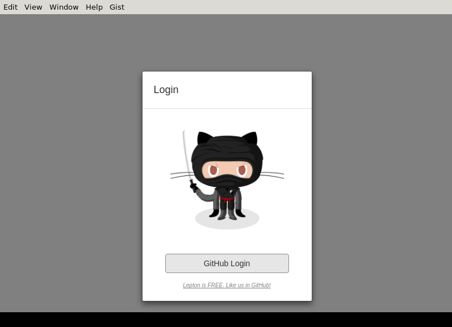
Task: Click the GitHub Login button
Action: point(227,263)
